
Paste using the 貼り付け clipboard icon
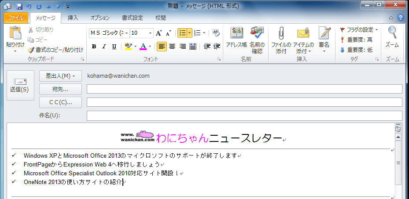click(15, 33)
